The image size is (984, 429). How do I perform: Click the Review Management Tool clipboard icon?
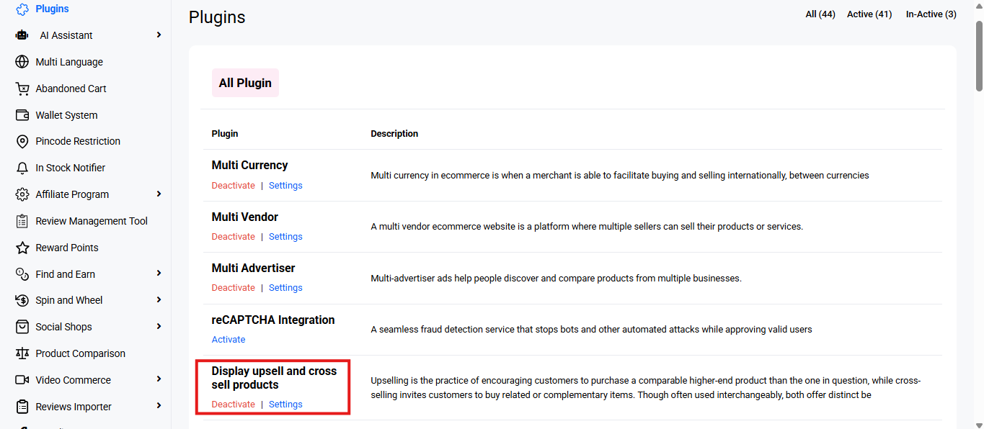click(22, 221)
